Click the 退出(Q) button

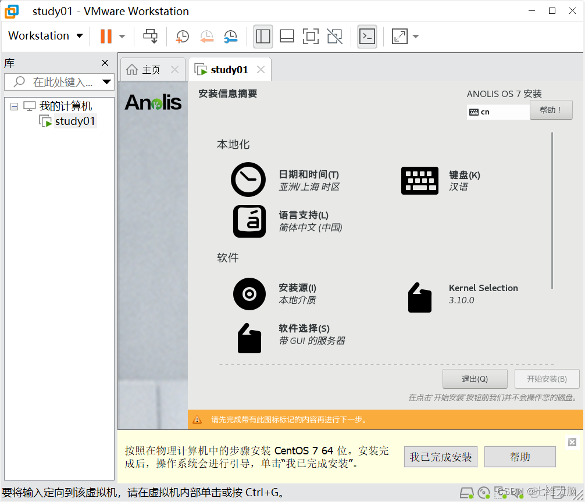(475, 379)
